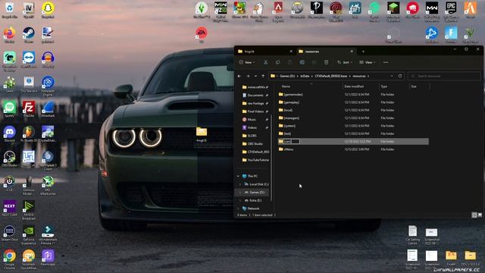Image resolution: width=485 pixels, height=273 pixels.
Task: Close the resources Explorer tab
Action: 352,52
